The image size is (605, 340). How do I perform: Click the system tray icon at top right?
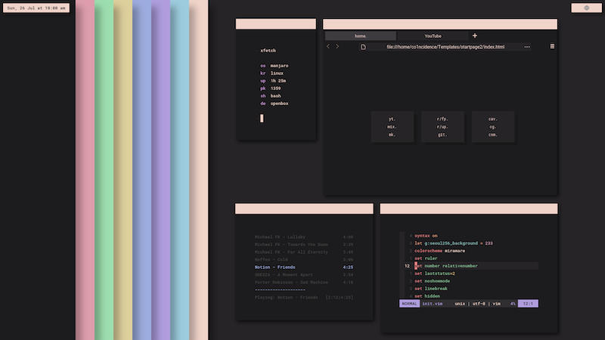pyautogui.click(x=587, y=8)
